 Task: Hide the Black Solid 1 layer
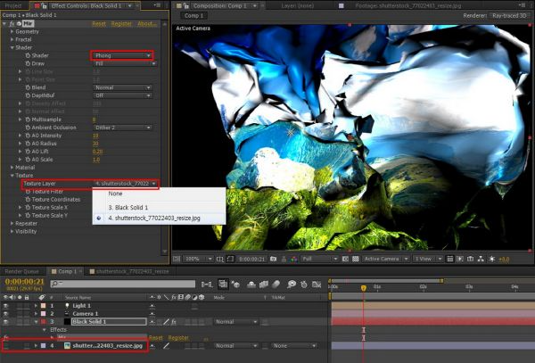point(7,321)
